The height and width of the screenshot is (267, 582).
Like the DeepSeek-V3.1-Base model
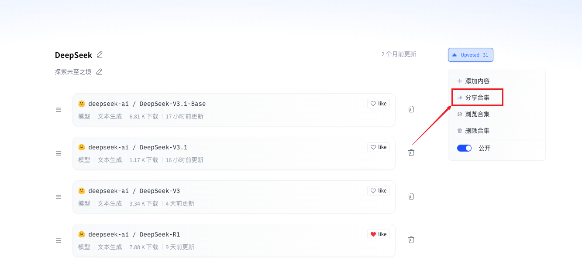click(379, 104)
